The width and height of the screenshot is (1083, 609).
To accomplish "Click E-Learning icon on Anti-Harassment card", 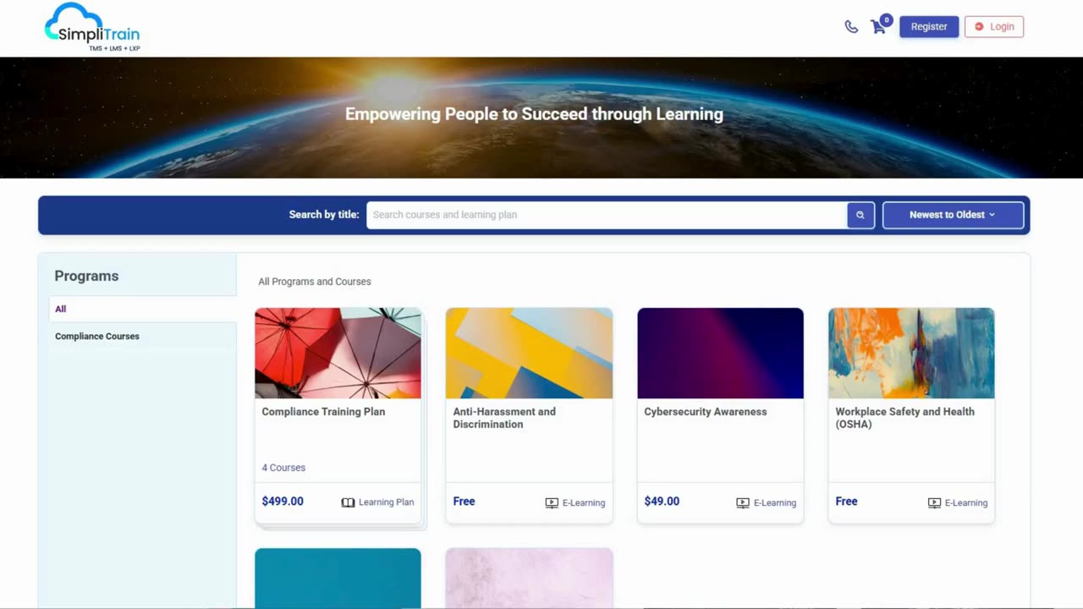I will 552,502.
